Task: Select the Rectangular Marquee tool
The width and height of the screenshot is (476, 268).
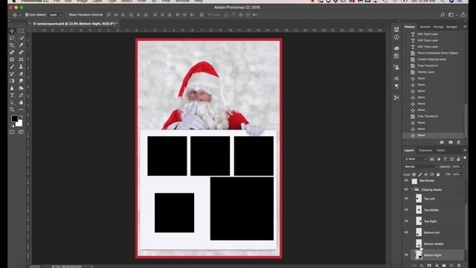Action: coord(21,31)
